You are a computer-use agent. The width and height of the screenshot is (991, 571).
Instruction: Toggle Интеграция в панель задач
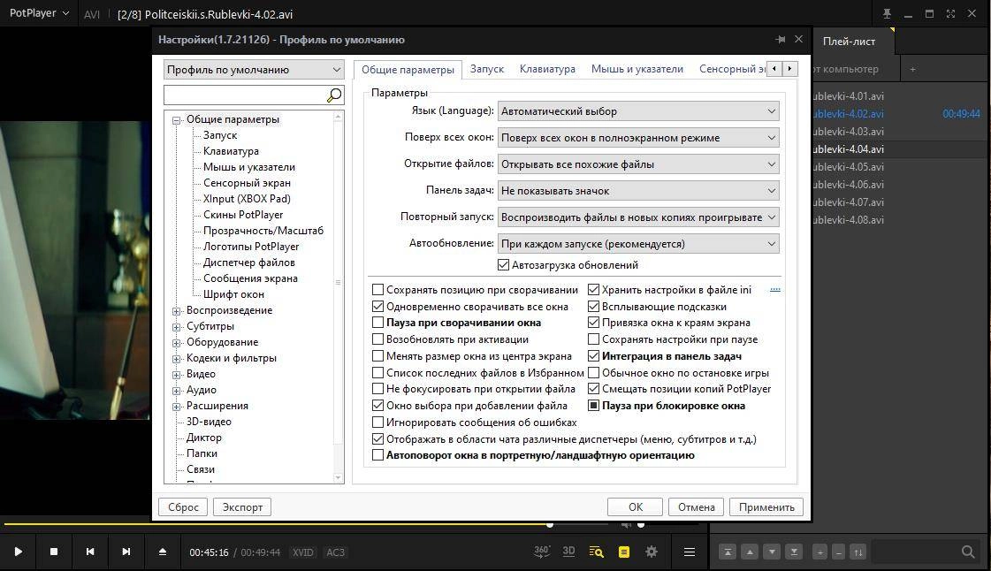593,355
